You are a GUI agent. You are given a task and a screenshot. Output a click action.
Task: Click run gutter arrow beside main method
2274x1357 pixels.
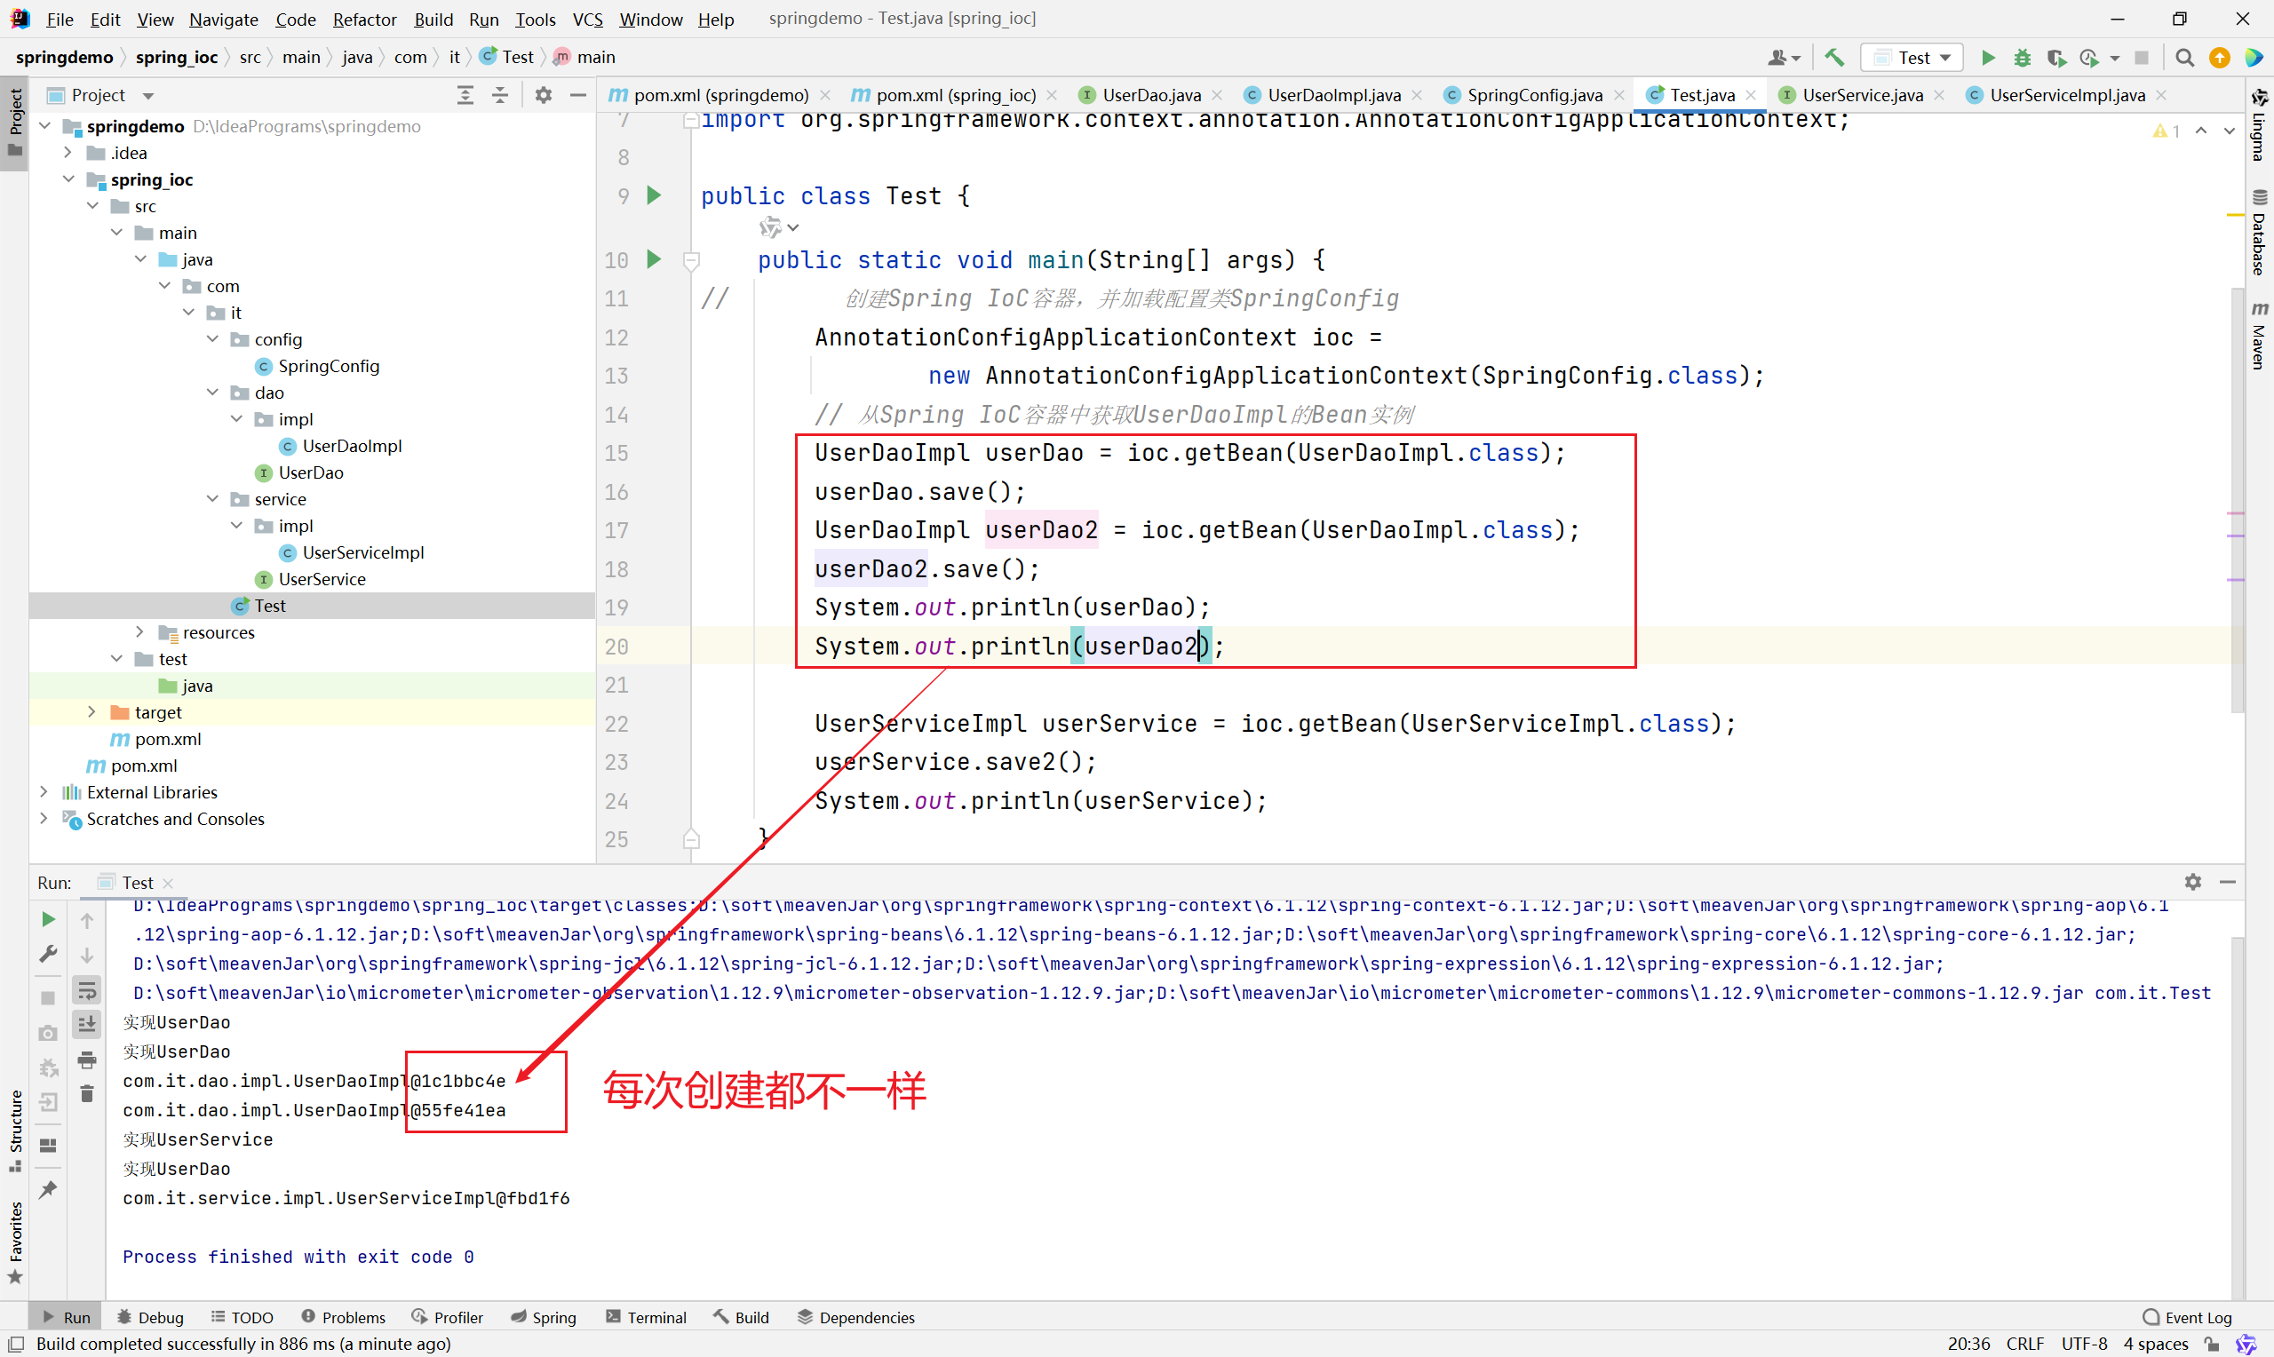(x=653, y=259)
